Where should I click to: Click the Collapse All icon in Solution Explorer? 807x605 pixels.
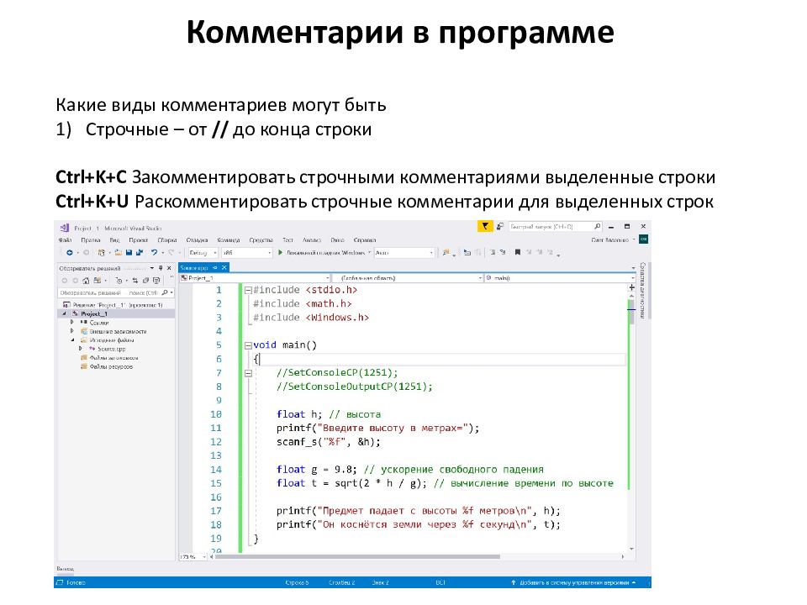[x=145, y=281]
